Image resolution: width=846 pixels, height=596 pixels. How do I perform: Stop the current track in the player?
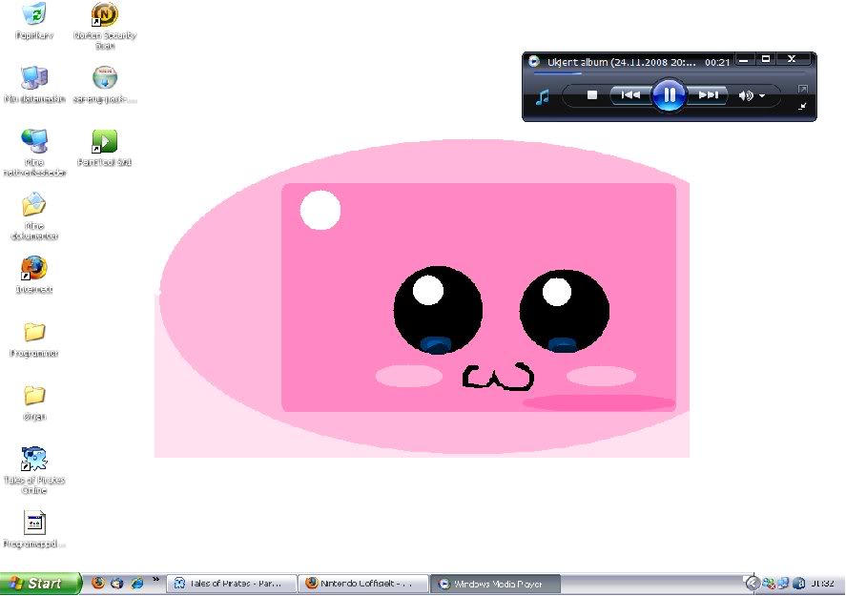click(591, 95)
